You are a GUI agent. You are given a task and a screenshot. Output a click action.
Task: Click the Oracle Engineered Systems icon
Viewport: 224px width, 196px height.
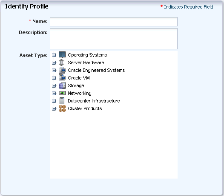[62, 70]
